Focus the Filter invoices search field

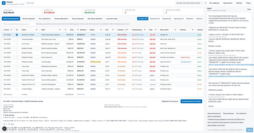point(19,24)
